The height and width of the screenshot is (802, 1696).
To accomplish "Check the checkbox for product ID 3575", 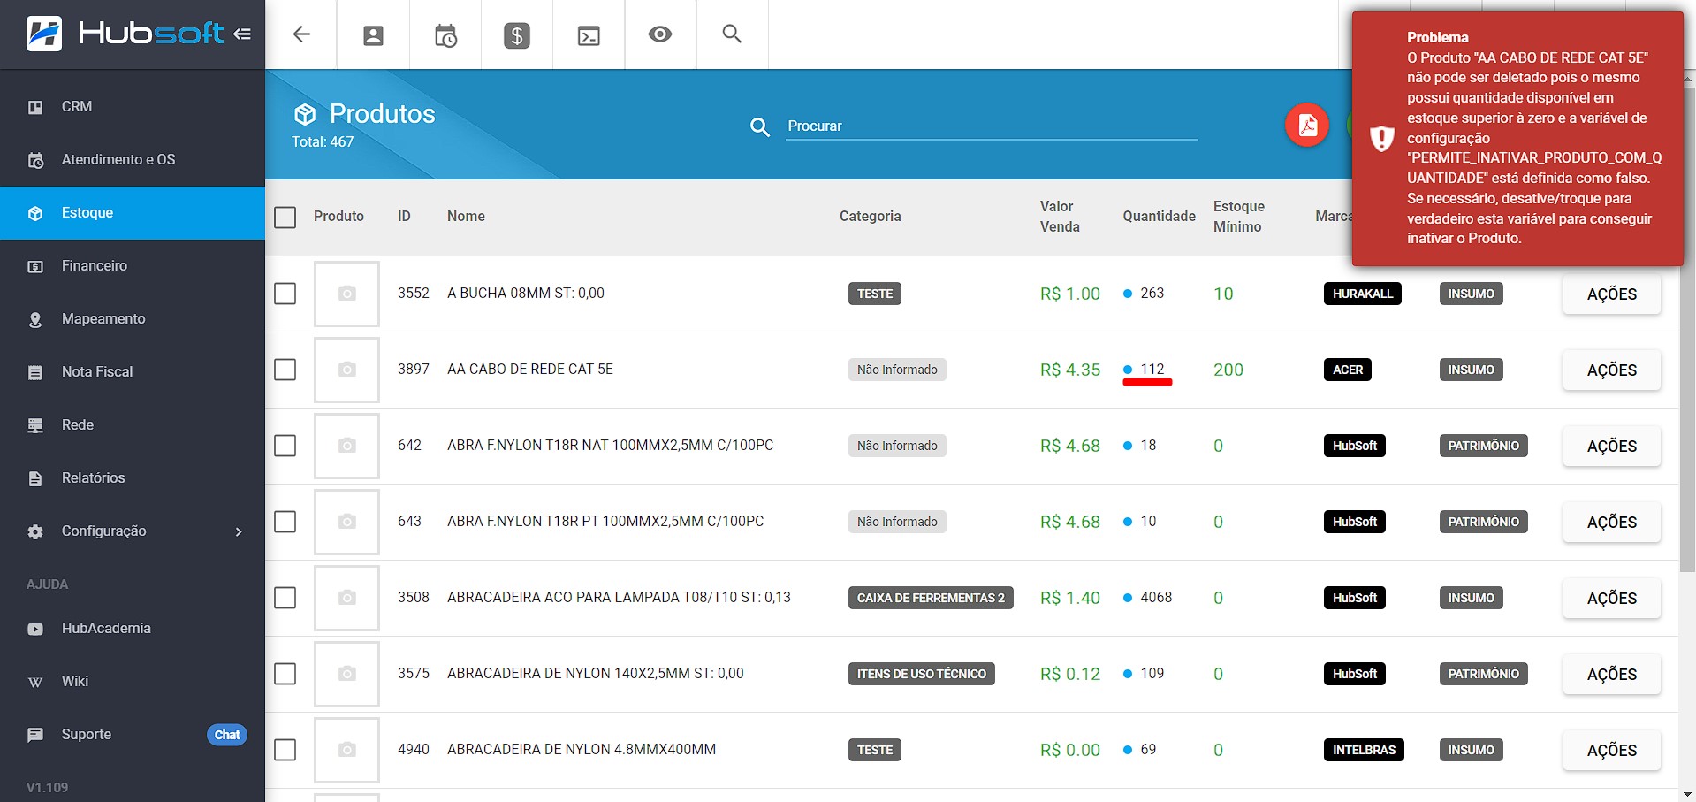I will [x=285, y=674].
